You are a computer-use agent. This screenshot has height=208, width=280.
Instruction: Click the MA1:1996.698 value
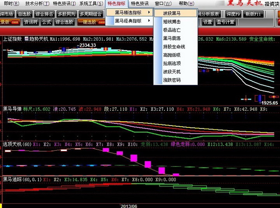(65, 39)
